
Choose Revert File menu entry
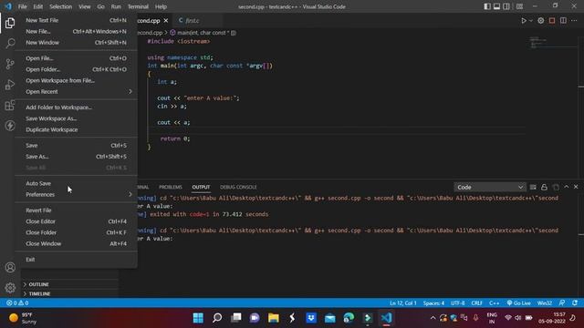coord(77,210)
